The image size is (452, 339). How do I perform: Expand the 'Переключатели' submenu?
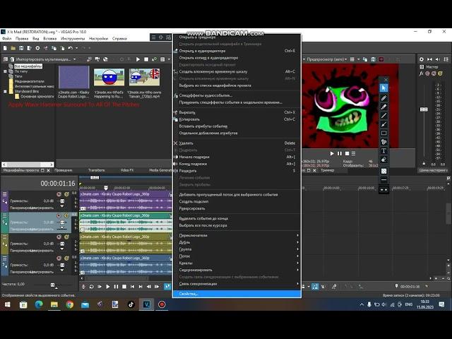[238, 235]
